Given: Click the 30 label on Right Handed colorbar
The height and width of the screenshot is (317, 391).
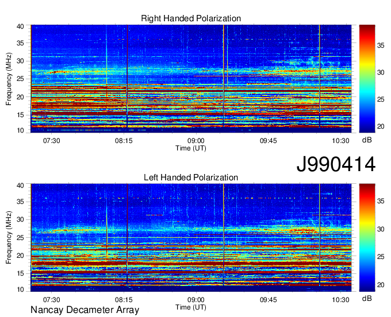Looking at the screenshot, I should (x=381, y=72).
